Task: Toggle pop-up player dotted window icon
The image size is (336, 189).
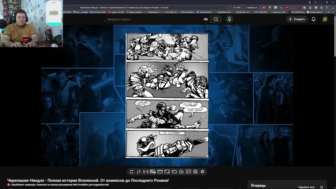Action: pos(174,172)
